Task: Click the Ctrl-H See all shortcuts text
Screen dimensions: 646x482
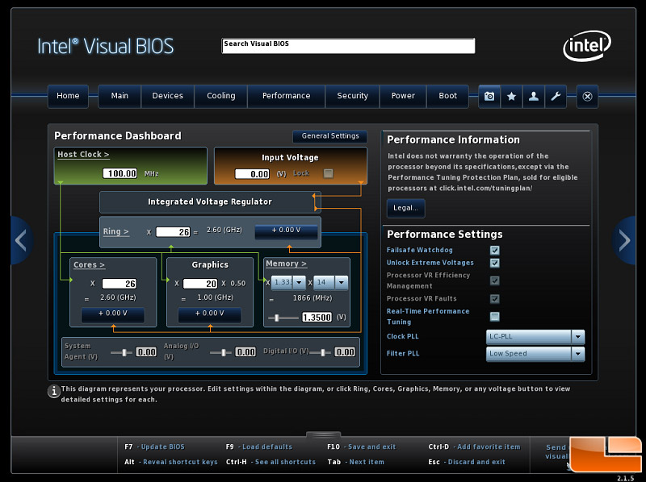Action: [271, 463]
